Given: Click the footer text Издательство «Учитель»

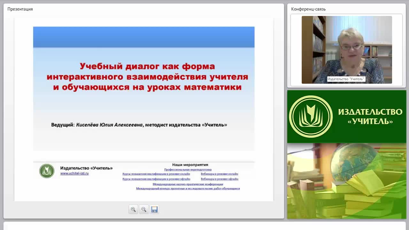Looking at the screenshot, I should tap(86, 168).
